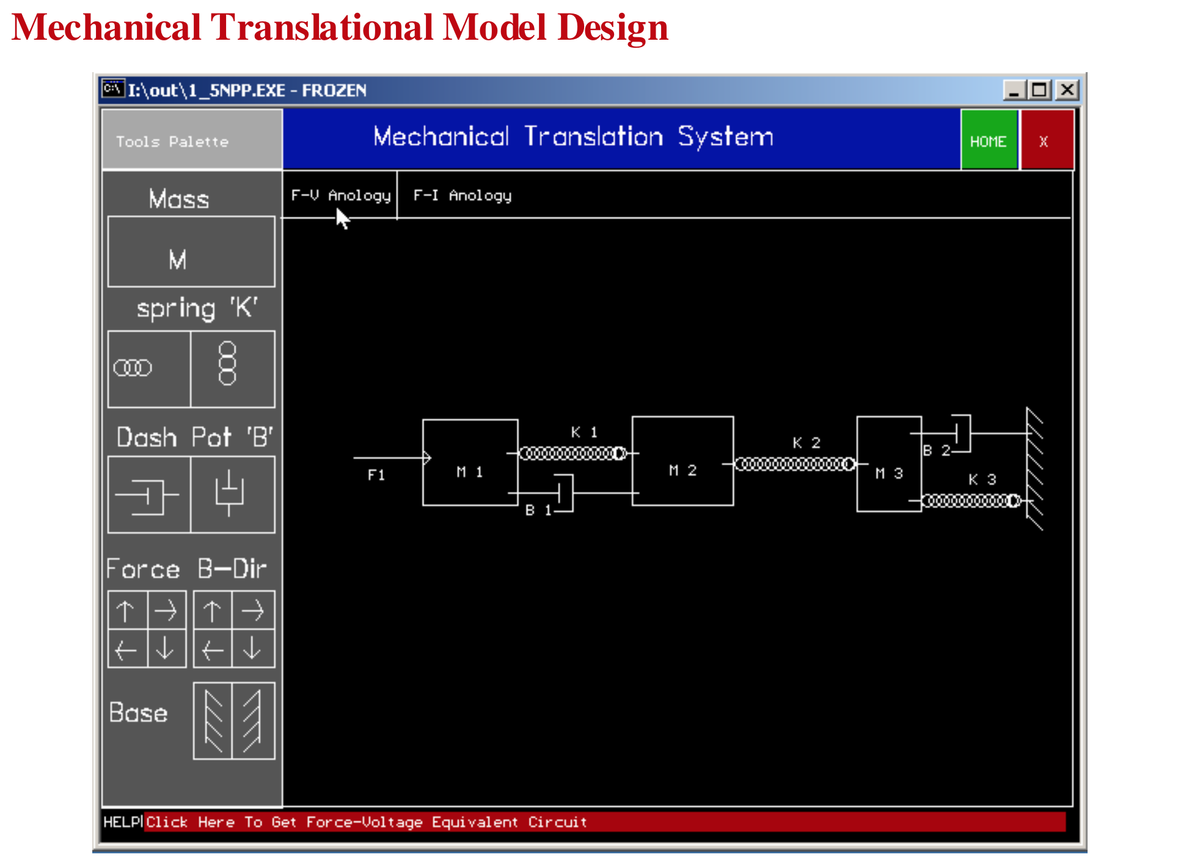The image size is (1189, 857).
Task: Click the K 2 spring in diagram
Action: point(794,465)
